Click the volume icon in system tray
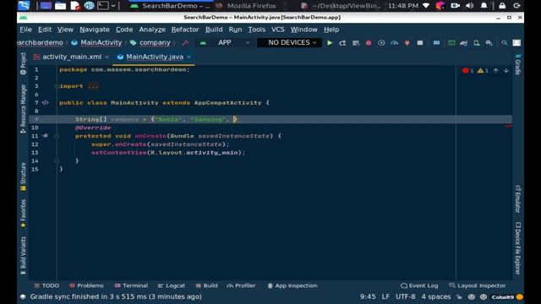The image size is (541, 304). (470, 6)
